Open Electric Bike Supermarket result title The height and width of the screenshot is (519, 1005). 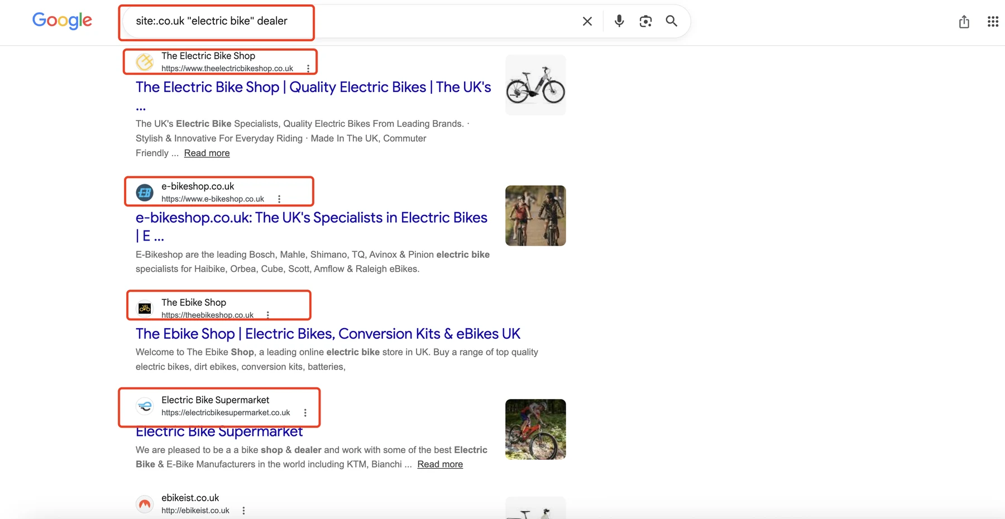pos(219,431)
